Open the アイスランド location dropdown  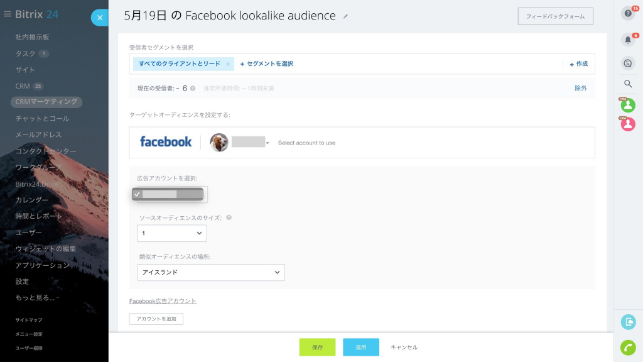click(211, 273)
